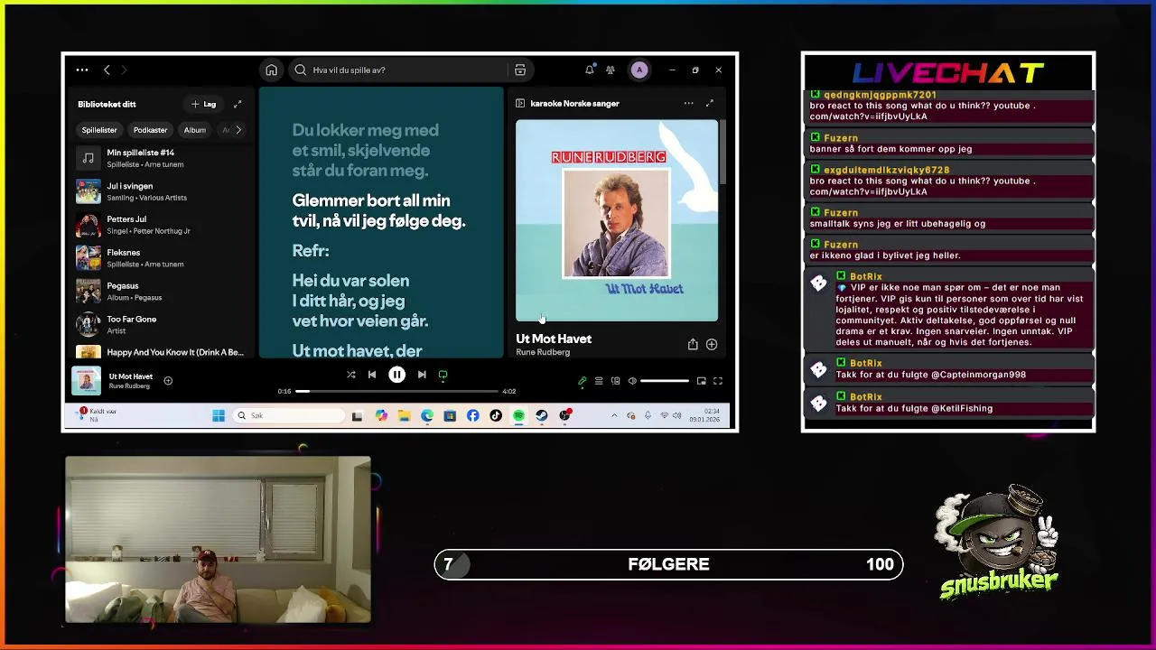Select the 'Podkaster' filter chip
Image resolution: width=1156 pixels, height=650 pixels.
pyautogui.click(x=150, y=130)
